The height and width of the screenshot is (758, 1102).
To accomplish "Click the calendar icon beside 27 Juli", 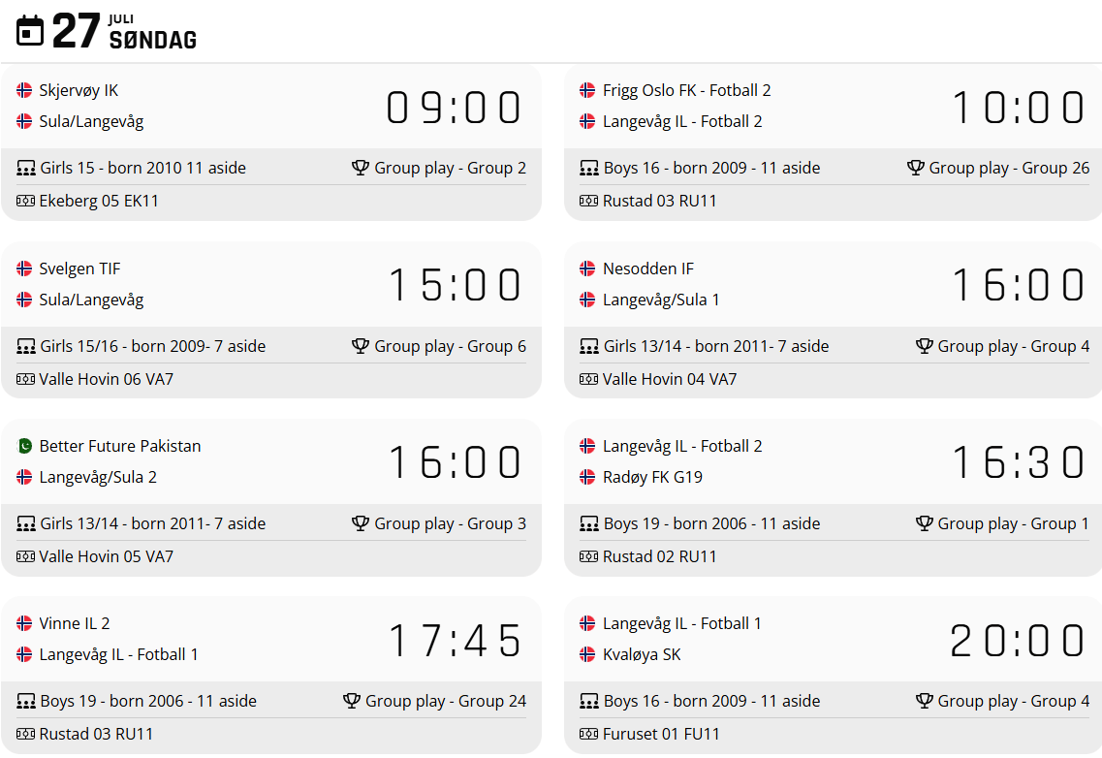I will pyautogui.click(x=31, y=30).
